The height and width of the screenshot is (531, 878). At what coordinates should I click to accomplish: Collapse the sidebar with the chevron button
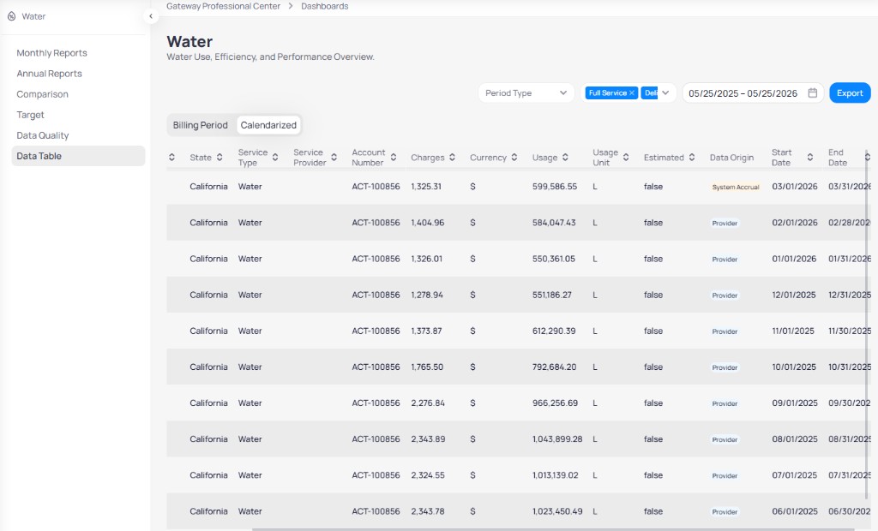click(151, 16)
